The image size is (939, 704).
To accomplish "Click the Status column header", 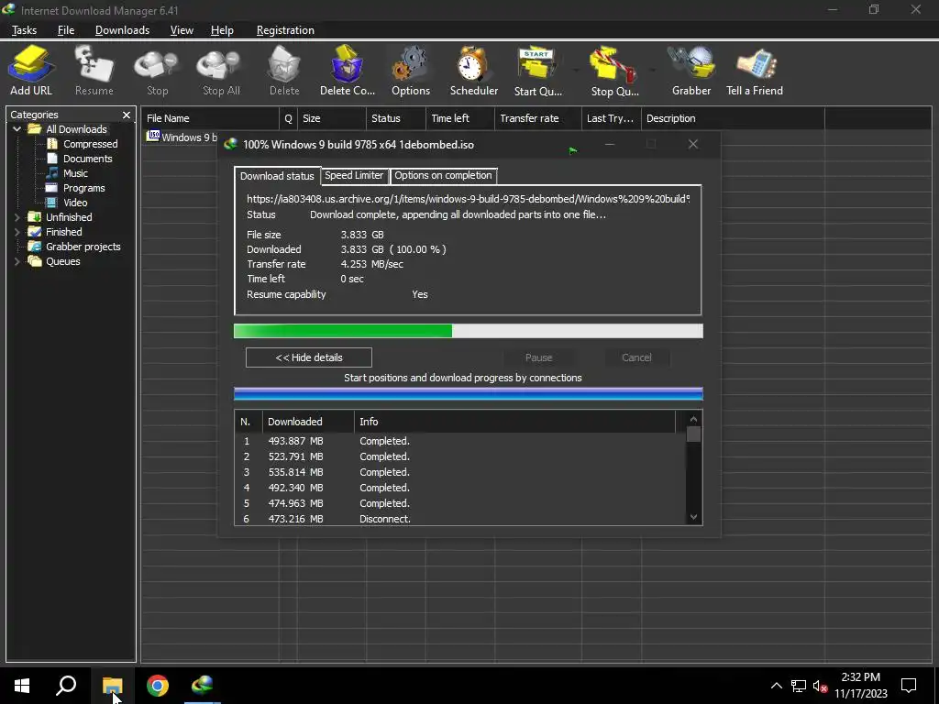I will (396, 118).
